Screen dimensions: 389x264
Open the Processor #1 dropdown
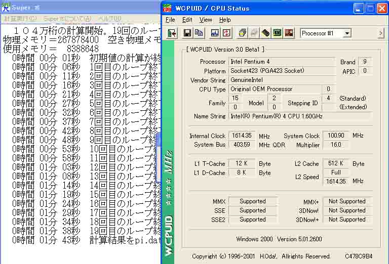click(x=347, y=33)
